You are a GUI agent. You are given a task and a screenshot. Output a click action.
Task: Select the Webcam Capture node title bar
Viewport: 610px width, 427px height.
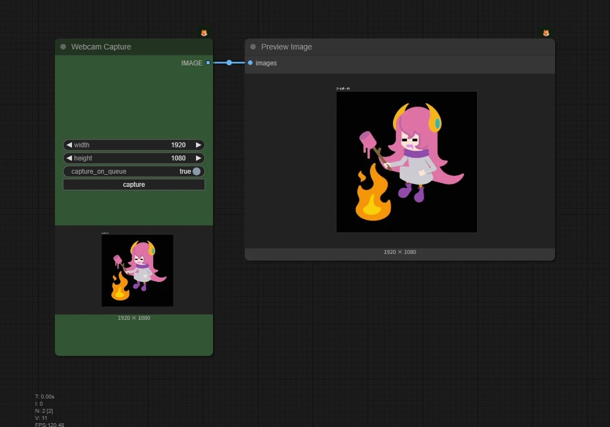click(134, 47)
